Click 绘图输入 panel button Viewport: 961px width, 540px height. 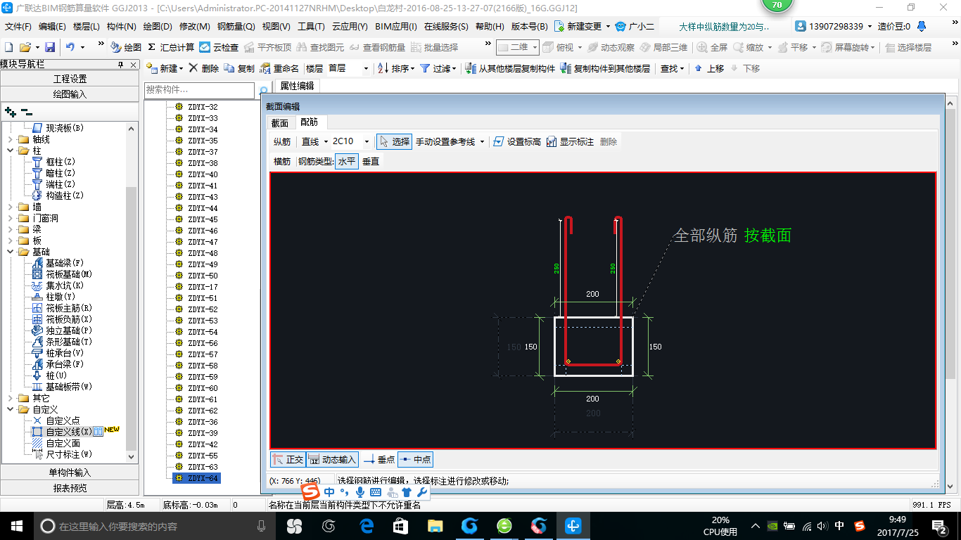pyautogui.click(x=70, y=94)
